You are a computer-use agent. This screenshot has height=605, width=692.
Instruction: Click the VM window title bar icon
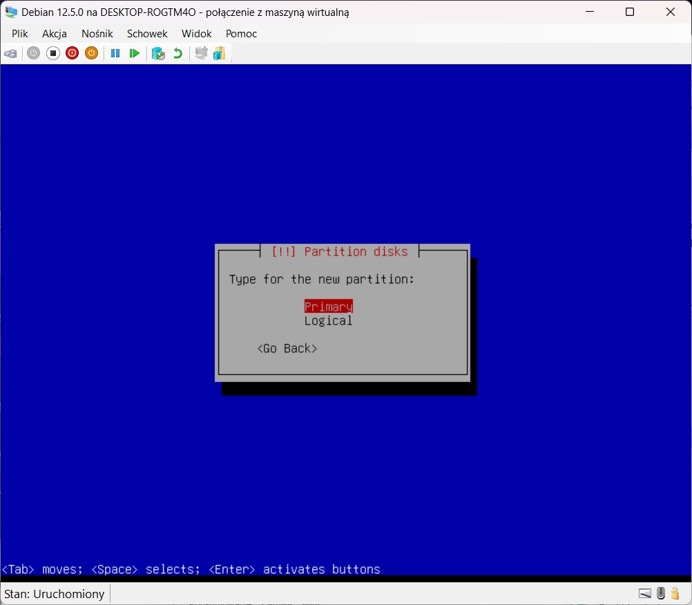coord(11,12)
